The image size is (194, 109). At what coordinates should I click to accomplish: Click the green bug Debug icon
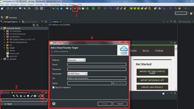(x=87, y=8)
